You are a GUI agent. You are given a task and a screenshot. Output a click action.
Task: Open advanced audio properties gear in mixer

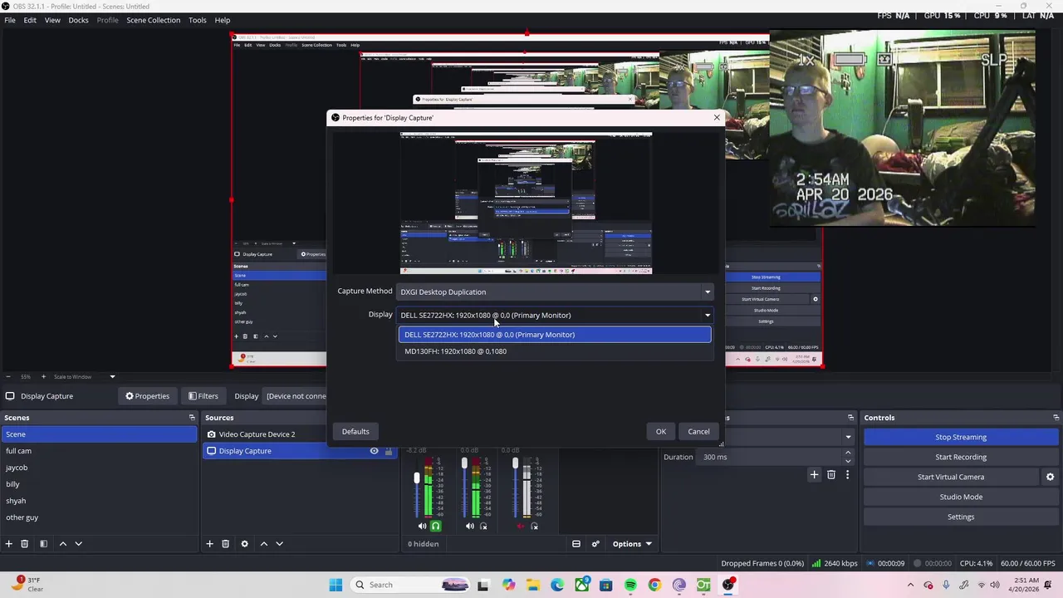pyautogui.click(x=595, y=544)
